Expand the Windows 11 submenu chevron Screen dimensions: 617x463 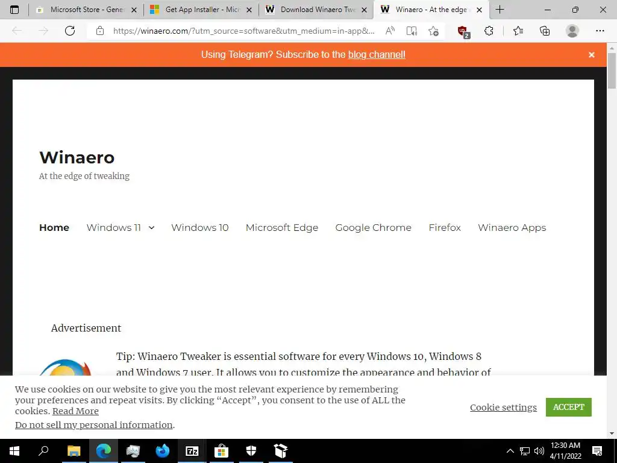coord(151,227)
